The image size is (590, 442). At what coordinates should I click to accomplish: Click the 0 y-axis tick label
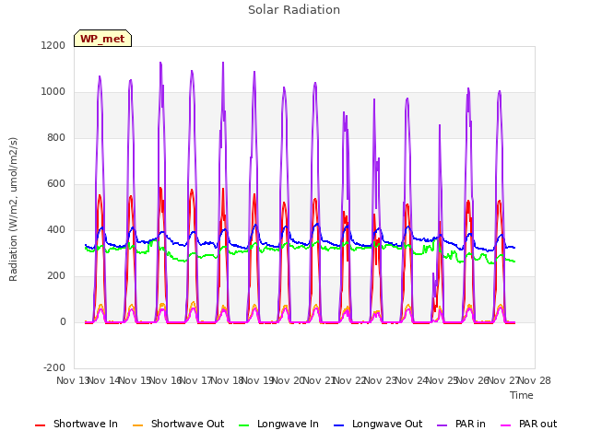pyautogui.click(x=63, y=321)
